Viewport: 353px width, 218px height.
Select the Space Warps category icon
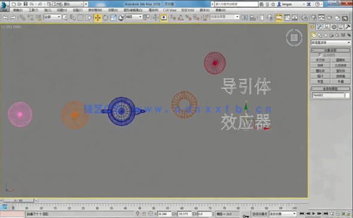[343, 35]
